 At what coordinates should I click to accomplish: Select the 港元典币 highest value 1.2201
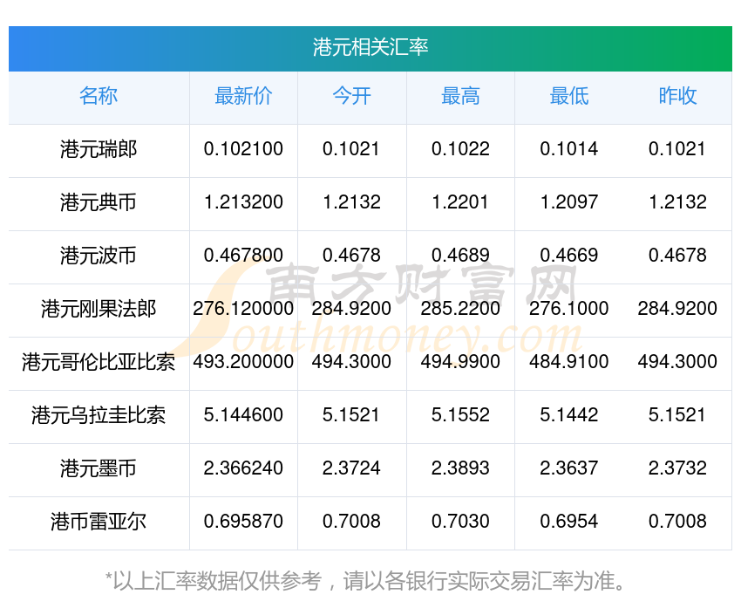[460, 202]
